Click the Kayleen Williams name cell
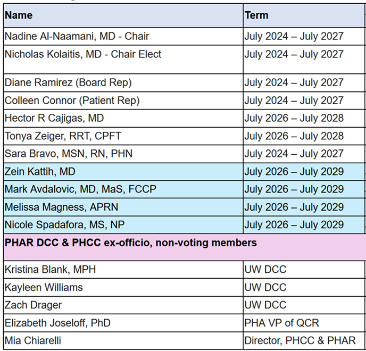The width and height of the screenshot is (366, 351). click(123, 288)
